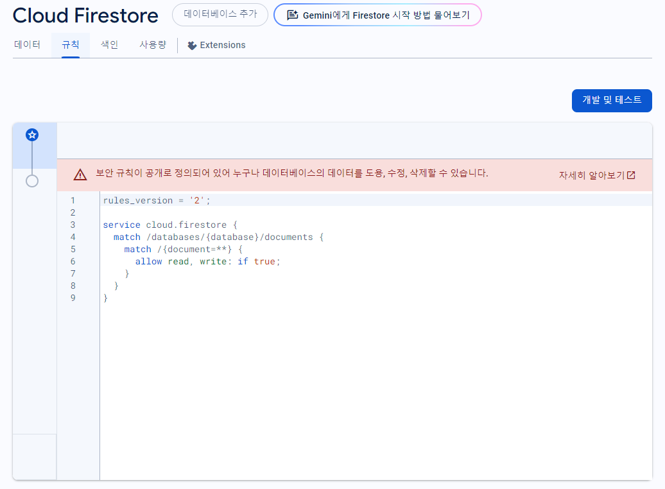Click line number 9 in the gutter

tap(73, 298)
